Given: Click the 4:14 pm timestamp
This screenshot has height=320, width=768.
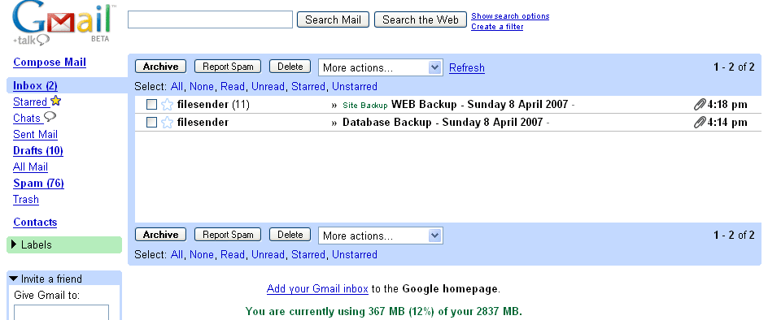Looking at the screenshot, I should tap(727, 123).
